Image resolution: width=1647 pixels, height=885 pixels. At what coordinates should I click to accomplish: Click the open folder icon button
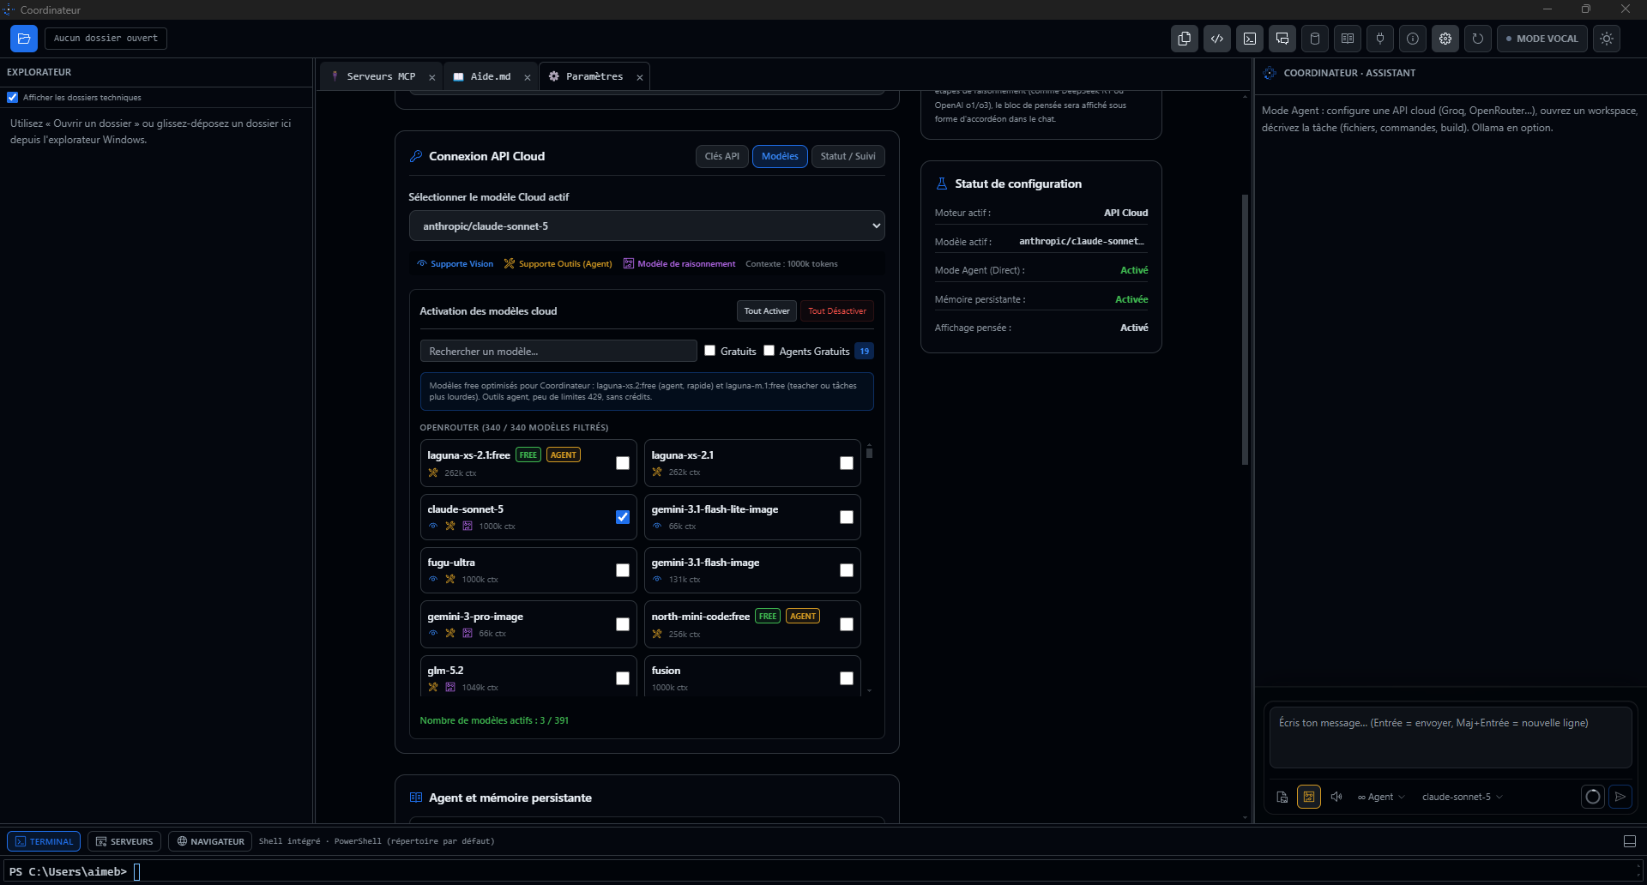(x=24, y=39)
